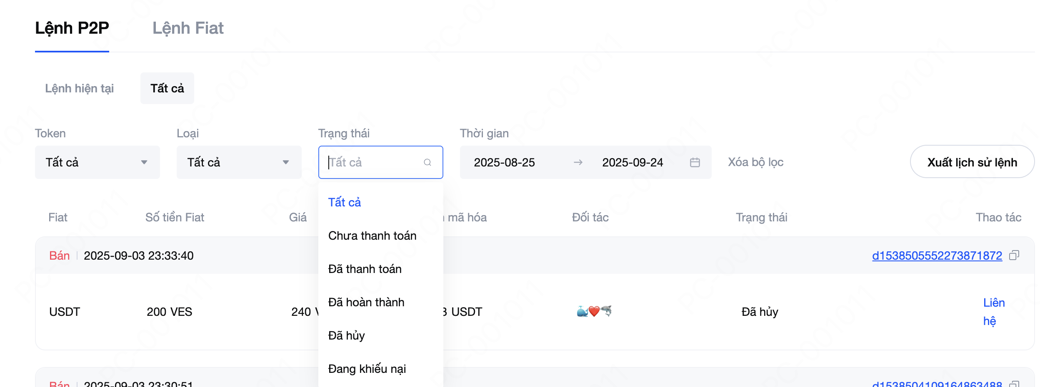Choose Tất cả in status dropdown list
1040x387 pixels.
tap(345, 202)
